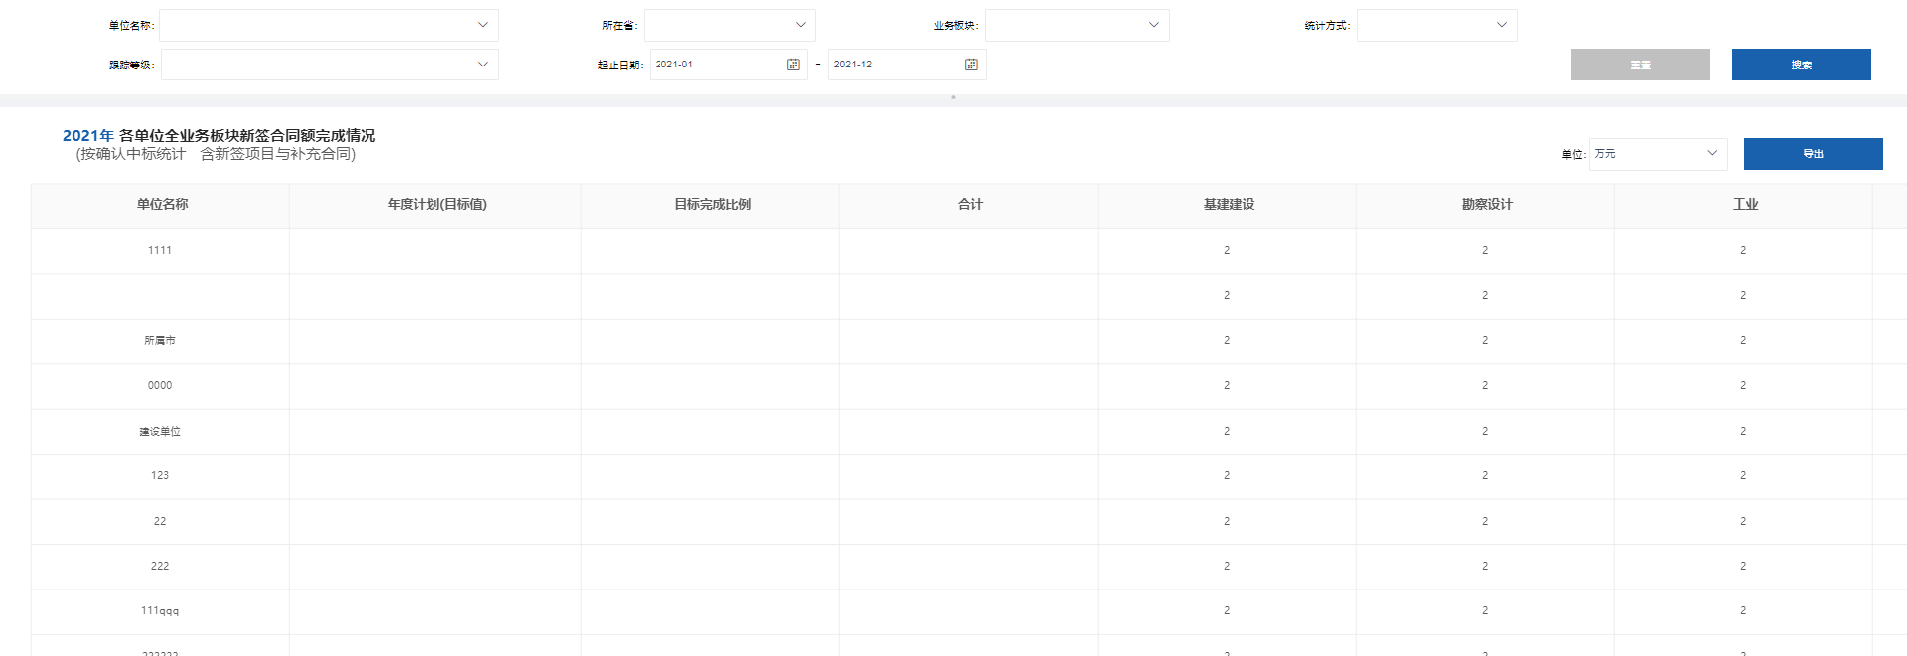Screen dimensions: 1907x656
Task: Select the unit name cell 22
Action: click(160, 521)
